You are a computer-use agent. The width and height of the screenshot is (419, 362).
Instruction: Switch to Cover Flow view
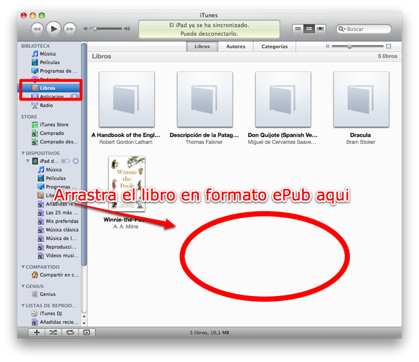point(320,29)
